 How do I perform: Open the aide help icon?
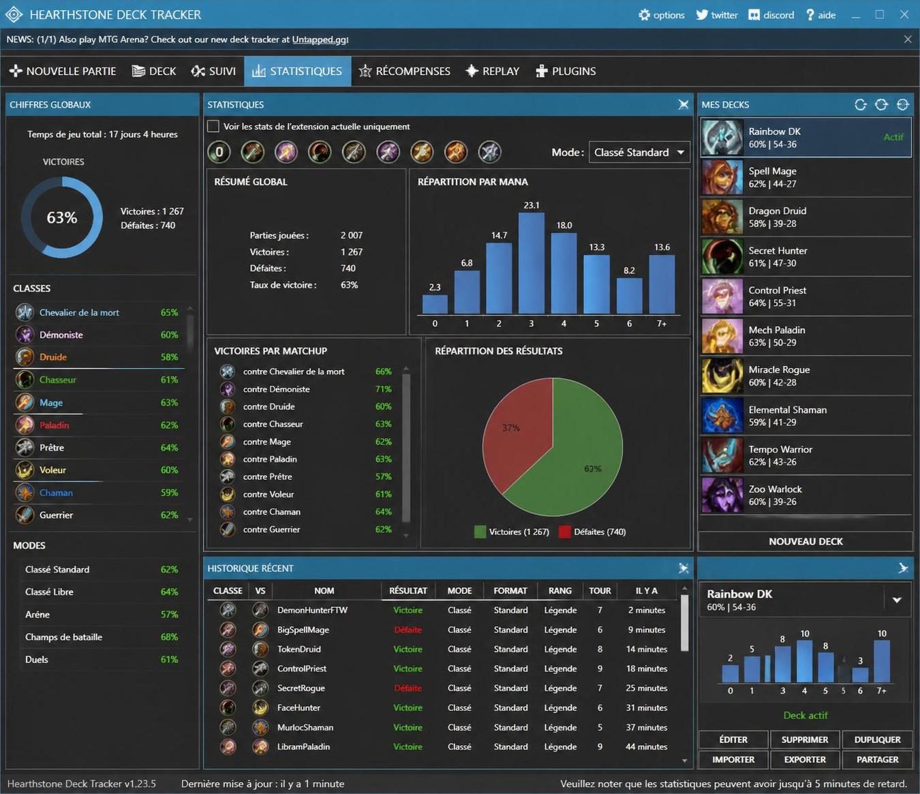click(x=810, y=15)
